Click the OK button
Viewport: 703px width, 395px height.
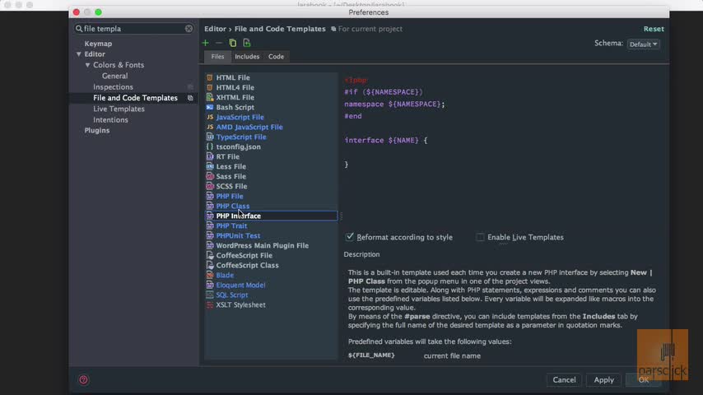(644, 379)
